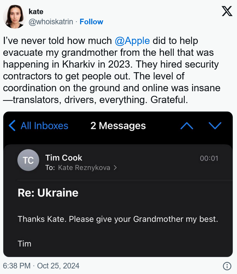Open the 6:38 PM Oct 25, 2024 timestamp
Screen dimensions: 237x274
pos(41,265)
